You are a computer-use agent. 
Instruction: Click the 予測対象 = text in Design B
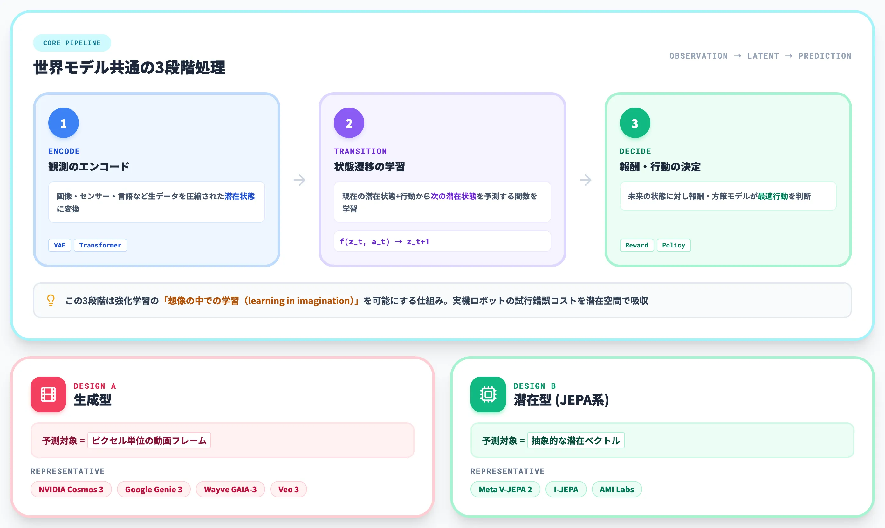pyautogui.click(x=504, y=441)
